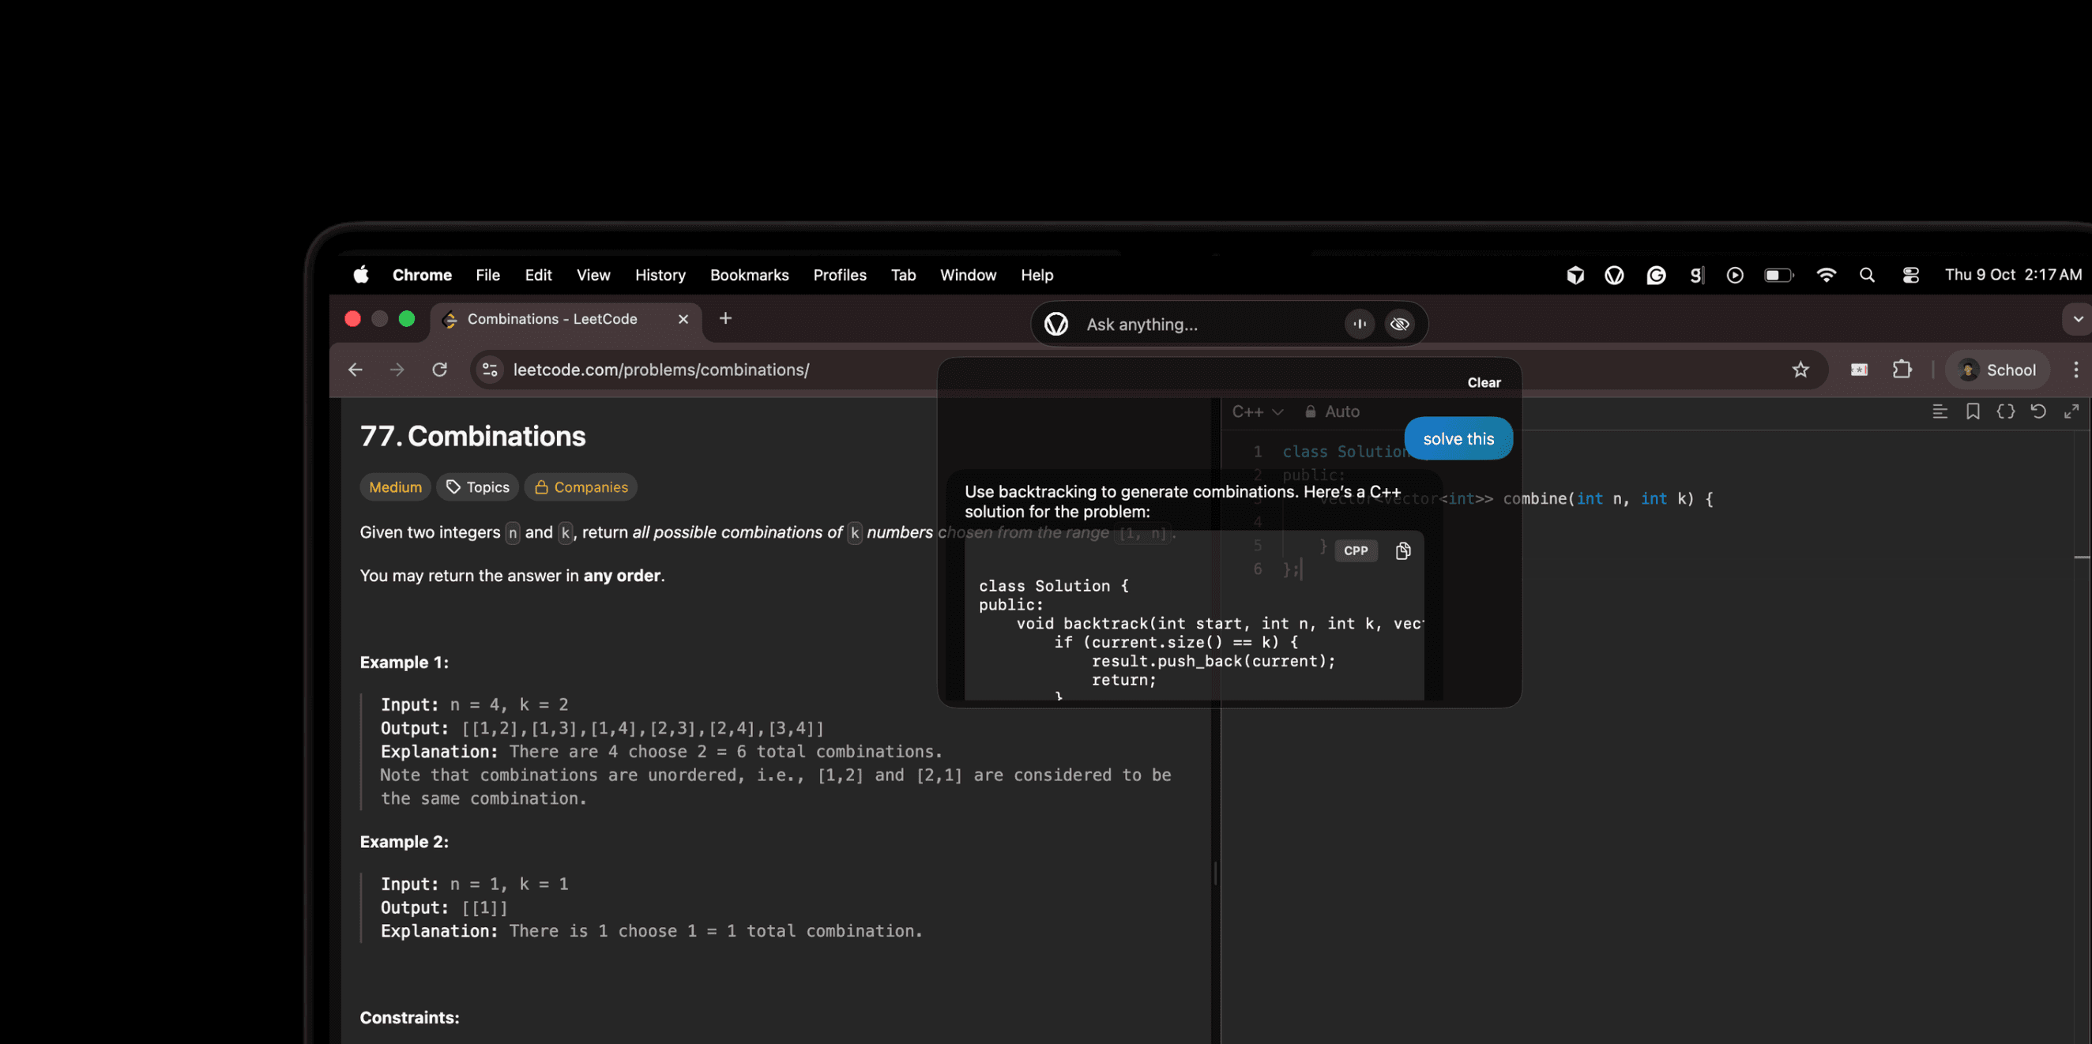Bookmark the problem using the bookmark icon
Screen dimensions: 2092x1044
click(x=1973, y=411)
